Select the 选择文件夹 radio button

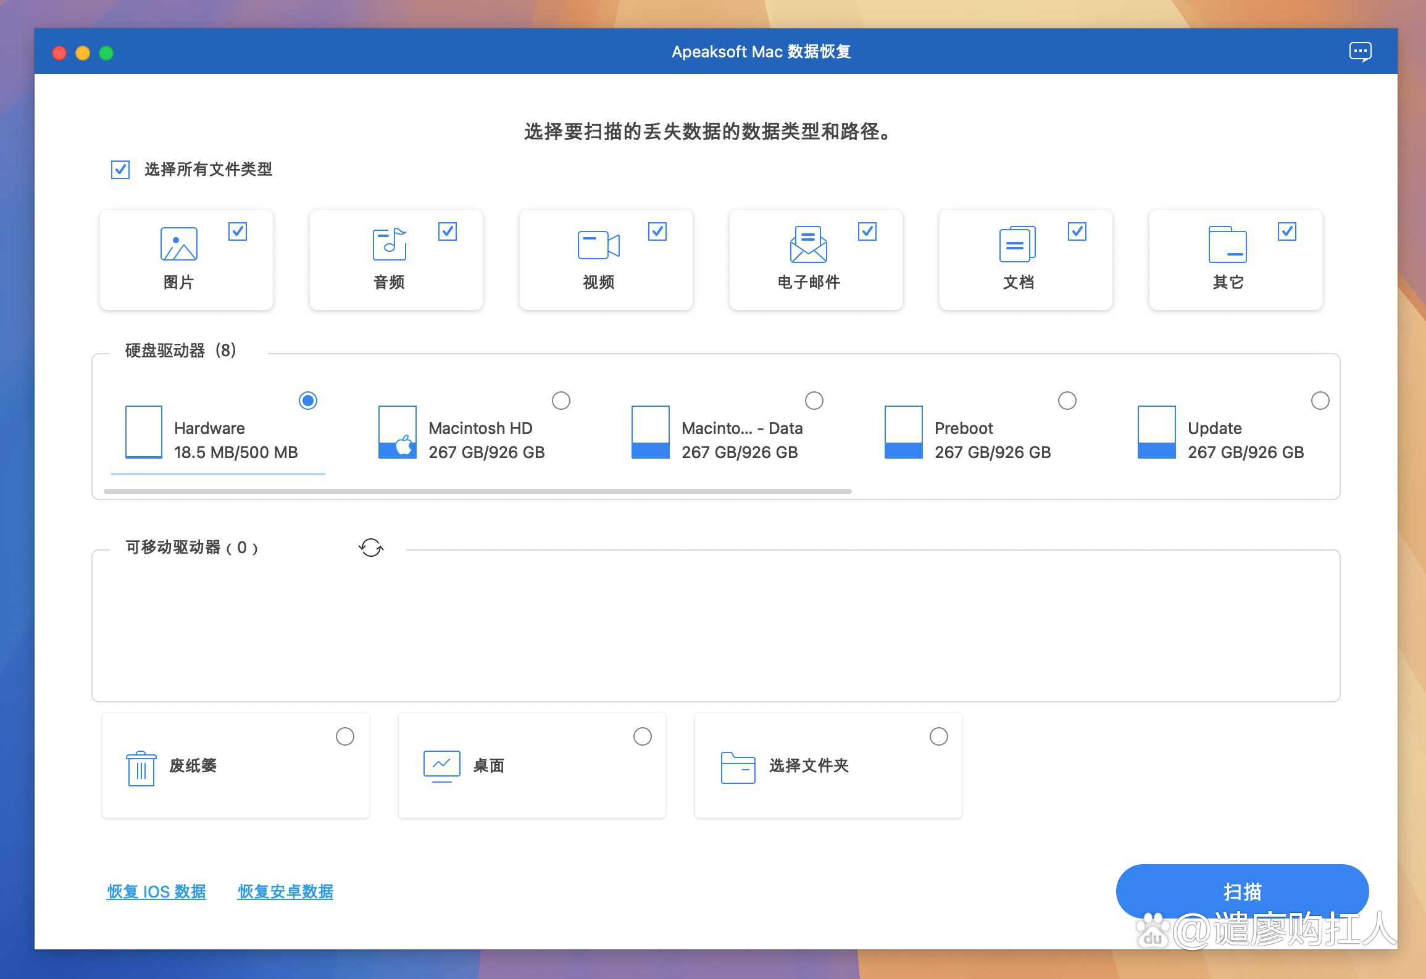pyautogui.click(x=939, y=736)
